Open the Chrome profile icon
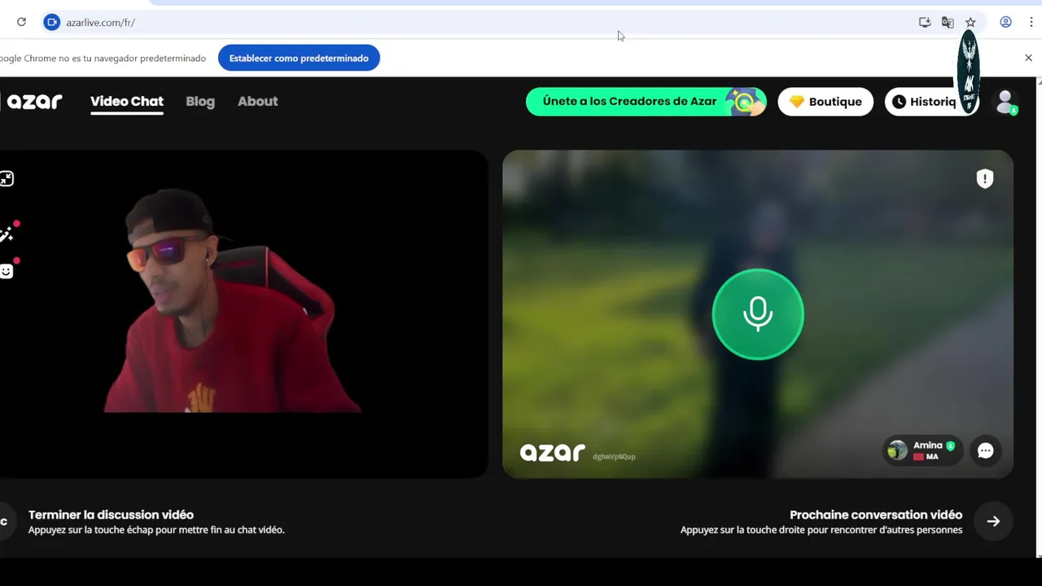Viewport: 1042px width, 586px height. (x=1006, y=22)
